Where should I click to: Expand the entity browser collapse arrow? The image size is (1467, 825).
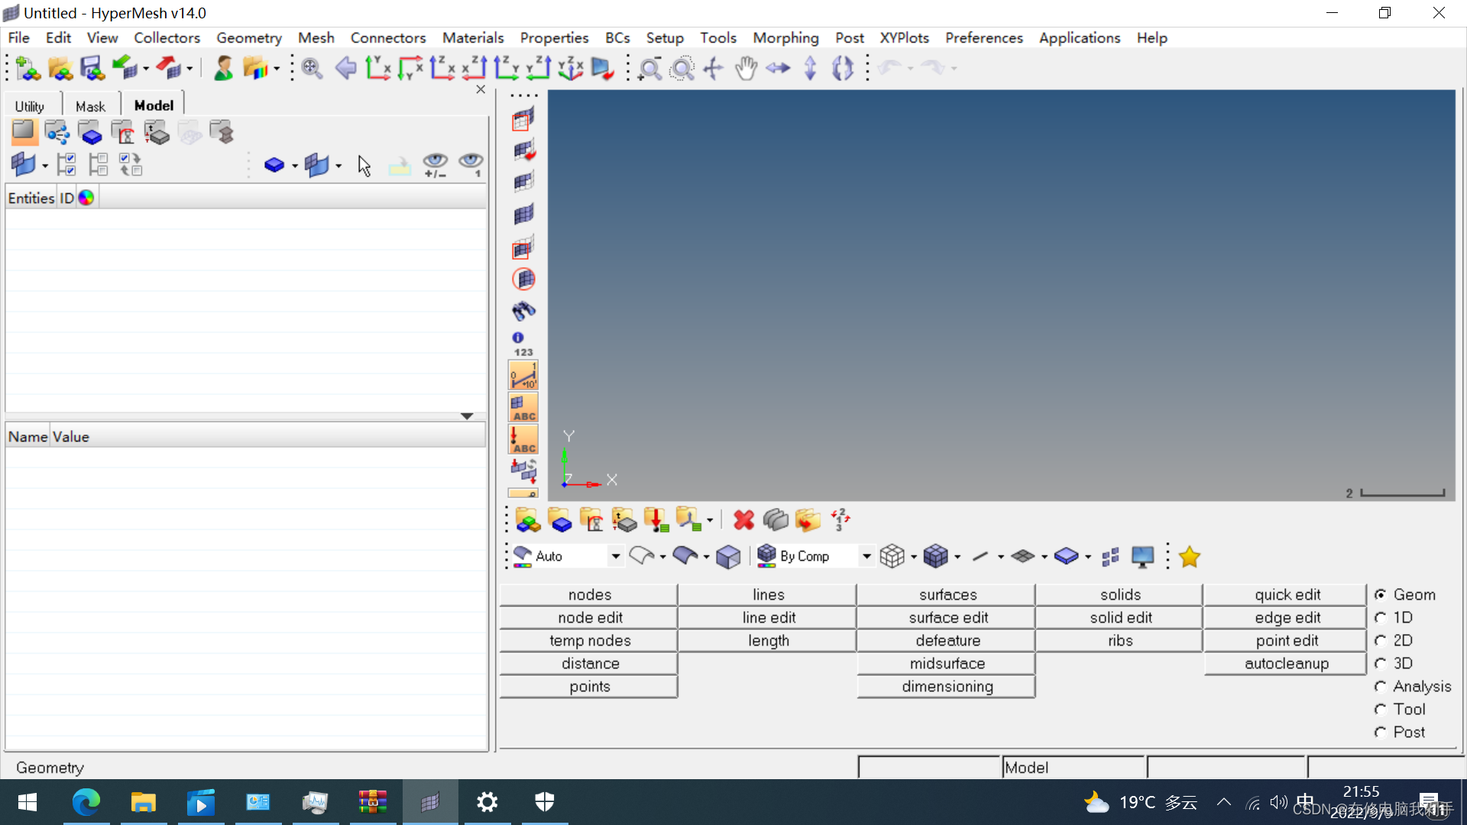(467, 416)
